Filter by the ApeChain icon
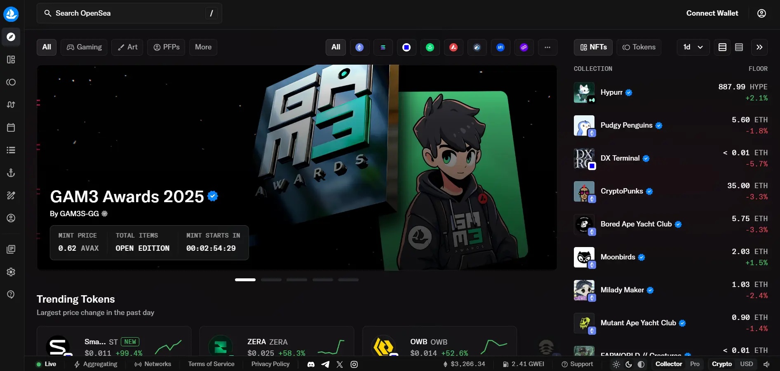 click(x=500, y=47)
